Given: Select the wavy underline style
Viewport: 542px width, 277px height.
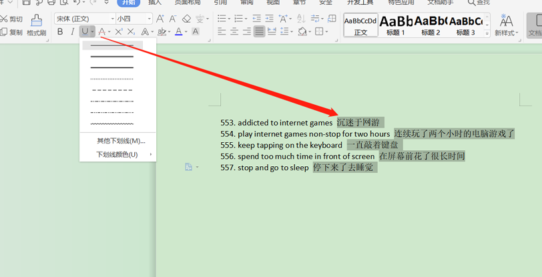Looking at the screenshot, I should click(112, 123).
